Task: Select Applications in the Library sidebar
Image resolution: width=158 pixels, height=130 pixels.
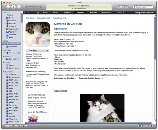Action: click(x=11, y=32)
